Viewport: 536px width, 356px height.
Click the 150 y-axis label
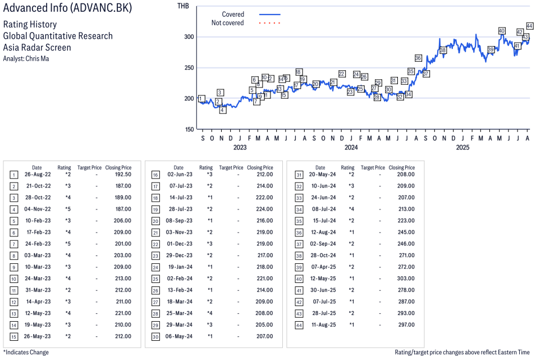[189, 129]
